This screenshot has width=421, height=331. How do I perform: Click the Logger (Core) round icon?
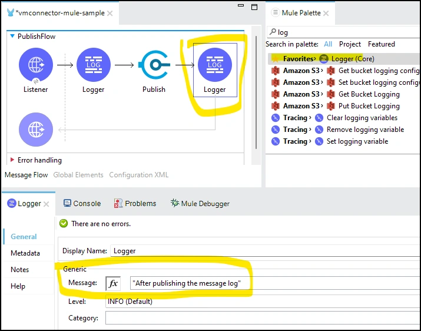pos(324,58)
